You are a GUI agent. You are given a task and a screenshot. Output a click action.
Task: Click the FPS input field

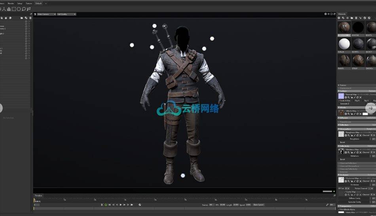click(x=222, y=205)
